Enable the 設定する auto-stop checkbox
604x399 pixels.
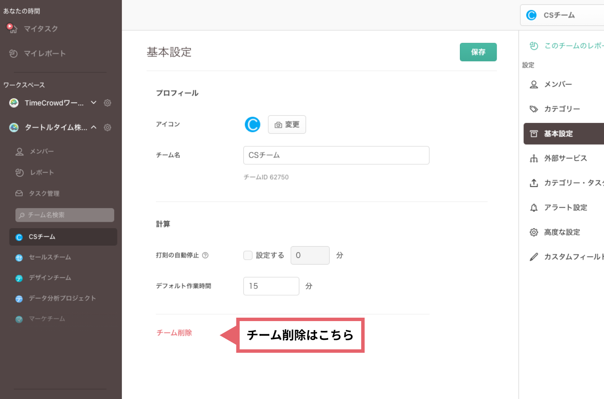pos(248,255)
